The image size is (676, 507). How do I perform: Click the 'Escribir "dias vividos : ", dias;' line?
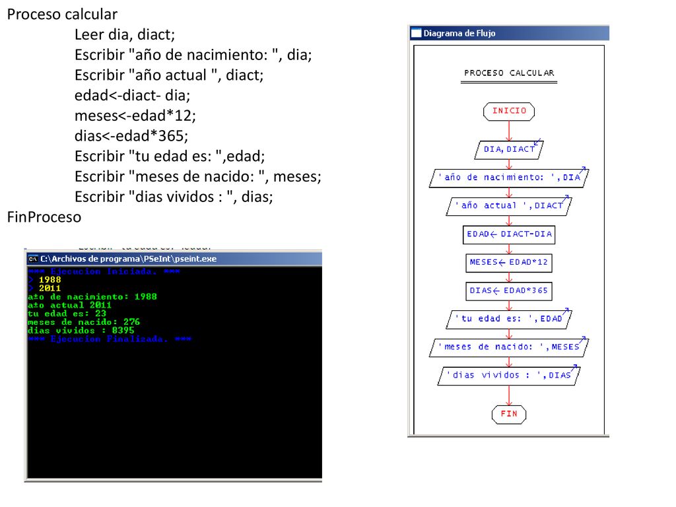point(174,197)
